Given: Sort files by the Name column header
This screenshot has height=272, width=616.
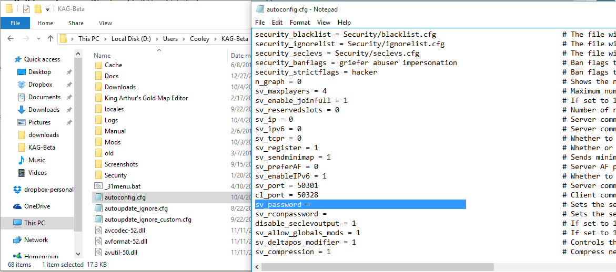Looking at the screenshot, I should (x=102, y=56).
